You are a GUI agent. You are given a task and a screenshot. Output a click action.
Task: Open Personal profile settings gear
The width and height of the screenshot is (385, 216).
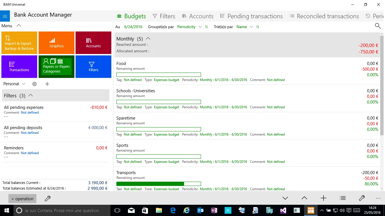(35, 84)
